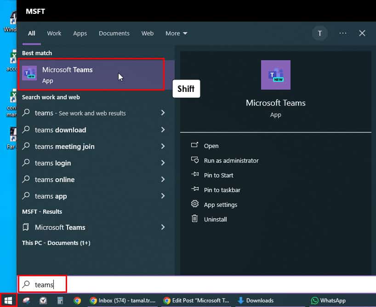Open the pinned Google Chrome taskbar icon
Viewport: 376px width, 307px height.
(77, 300)
